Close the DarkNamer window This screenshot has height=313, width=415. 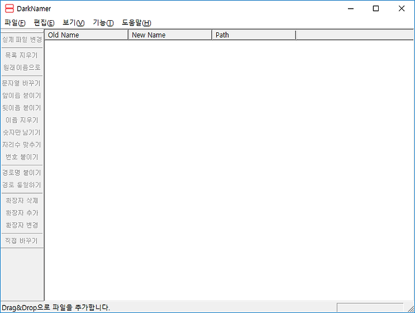[402, 9]
